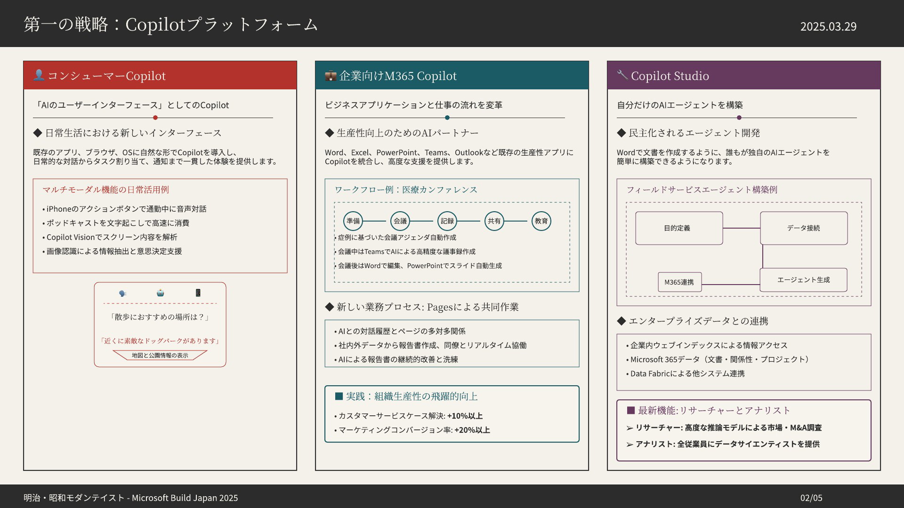Click the アナリスト: 全従業員にデータサイエンティスト line
The image size is (904, 508).
pos(723,444)
